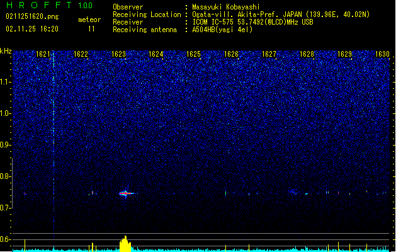Click the 0.7 kHz frequency label
The image size is (396, 252).
(6, 208)
